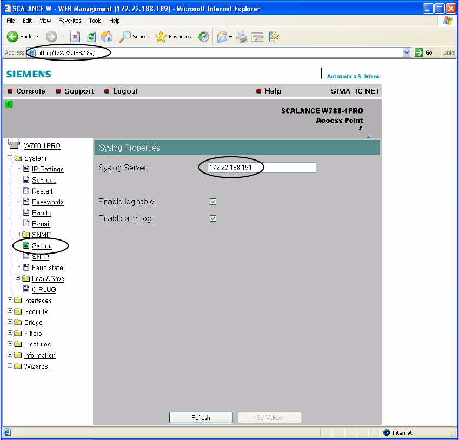
Task: Open the IP Settings link
Action: pos(48,169)
